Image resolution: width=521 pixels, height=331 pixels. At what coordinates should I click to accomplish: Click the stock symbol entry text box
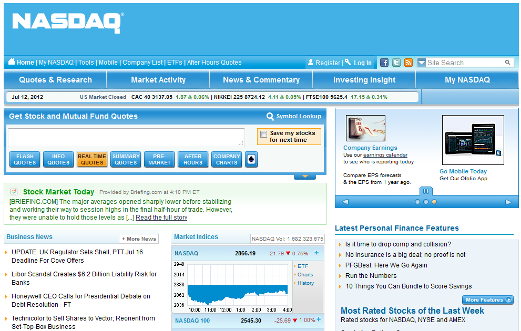tap(126, 138)
